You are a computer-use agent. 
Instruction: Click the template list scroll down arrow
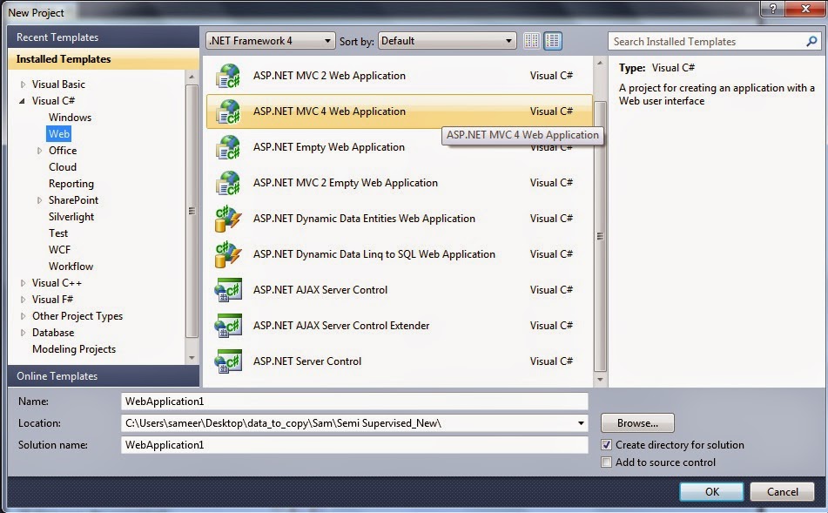[600, 380]
